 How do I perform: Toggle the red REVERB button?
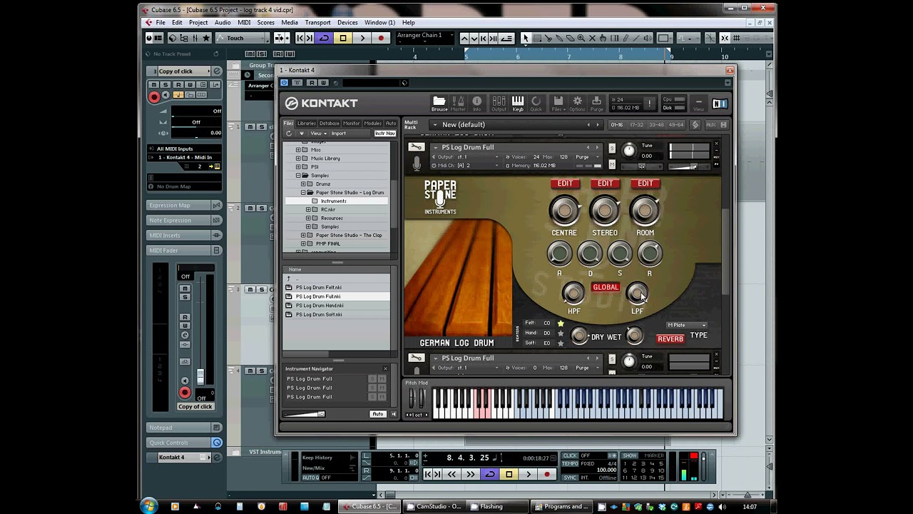tap(670, 338)
